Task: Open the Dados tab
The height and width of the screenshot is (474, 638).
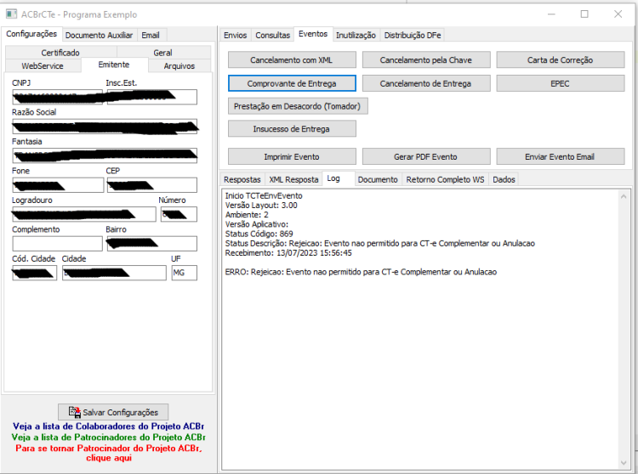Action: coord(504,179)
